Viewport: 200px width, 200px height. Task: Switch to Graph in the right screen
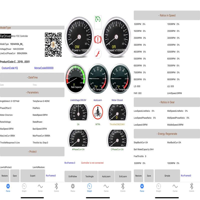pos(158,188)
